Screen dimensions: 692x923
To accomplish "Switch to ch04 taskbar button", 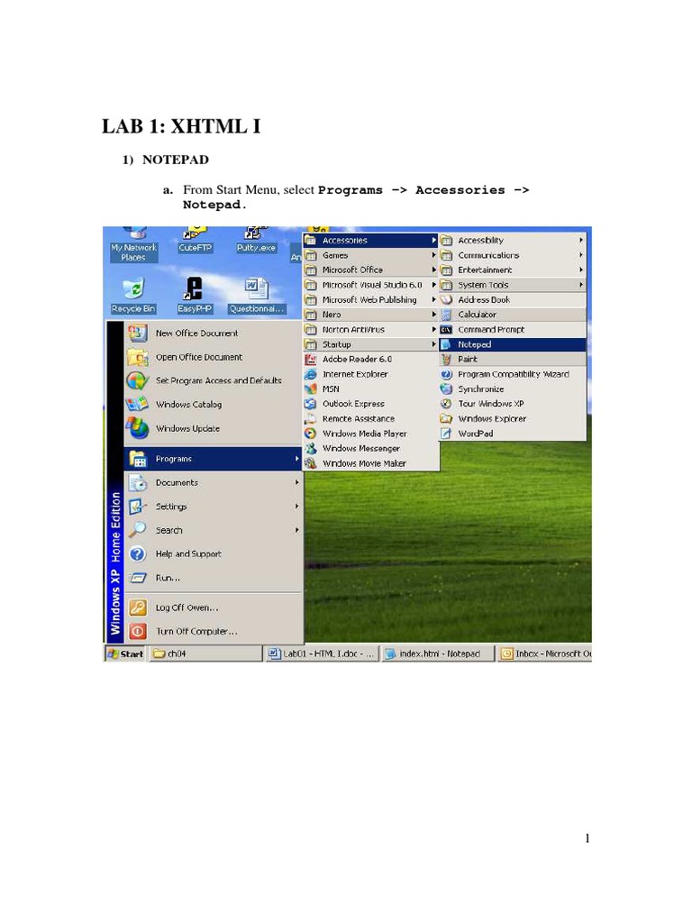I will click(205, 653).
